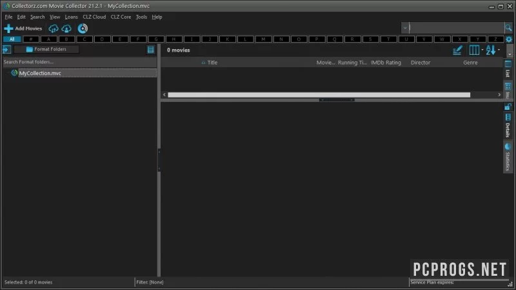Click the A-Z sort order icon
516x290 pixels.
point(491,50)
